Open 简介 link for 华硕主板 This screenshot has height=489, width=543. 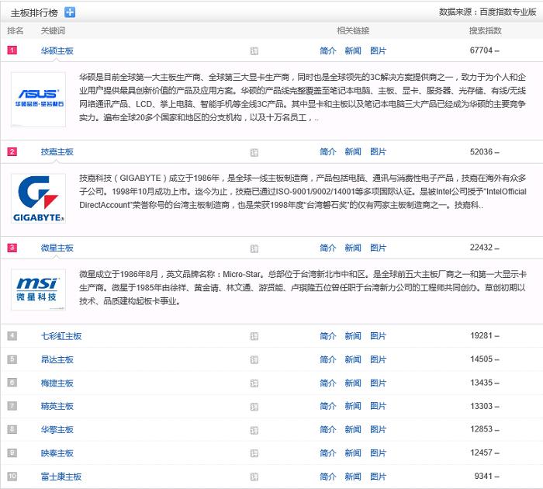click(x=328, y=51)
